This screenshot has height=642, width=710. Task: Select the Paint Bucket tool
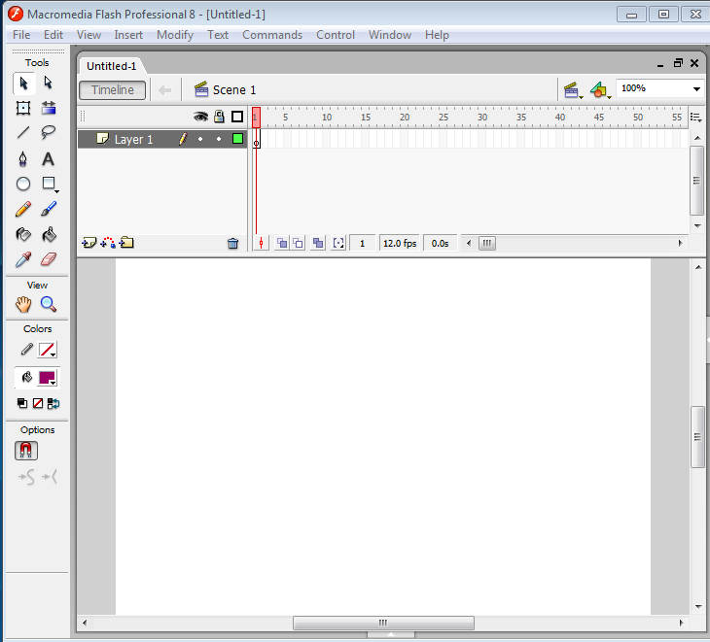(49, 234)
